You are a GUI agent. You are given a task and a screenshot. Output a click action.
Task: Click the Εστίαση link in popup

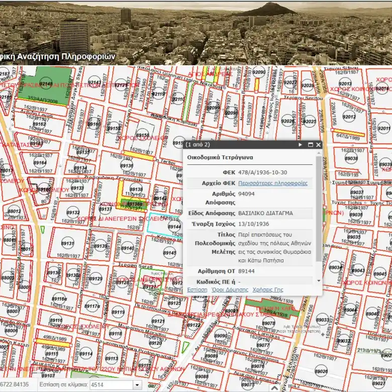coord(197,289)
